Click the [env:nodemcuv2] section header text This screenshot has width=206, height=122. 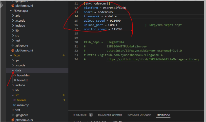click(x=97, y=4)
